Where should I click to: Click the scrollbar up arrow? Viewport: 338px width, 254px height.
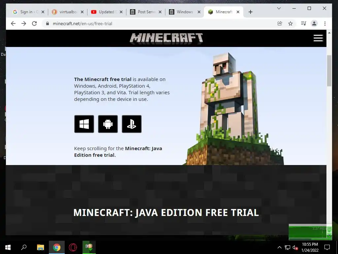[x=329, y=33]
